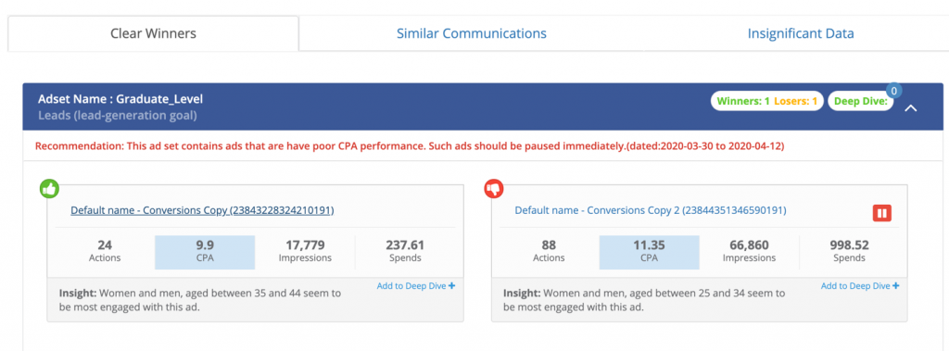Click the Deep Dive pill button
The image size is (949, 351).
pos(861,101)
